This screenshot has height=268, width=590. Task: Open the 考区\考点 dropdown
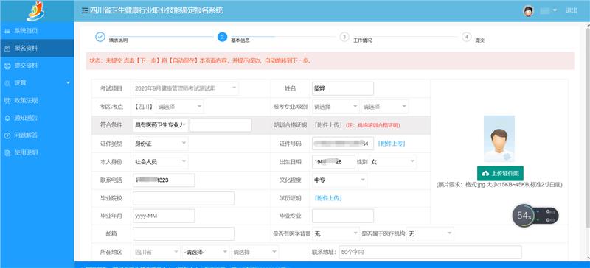(179, 107)
